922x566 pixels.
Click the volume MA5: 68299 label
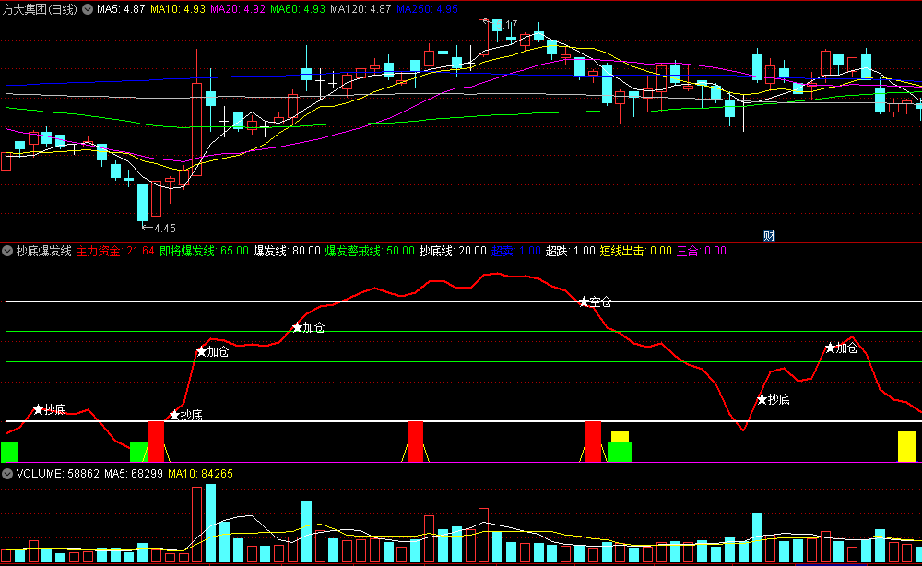click(x=134, y=474)
